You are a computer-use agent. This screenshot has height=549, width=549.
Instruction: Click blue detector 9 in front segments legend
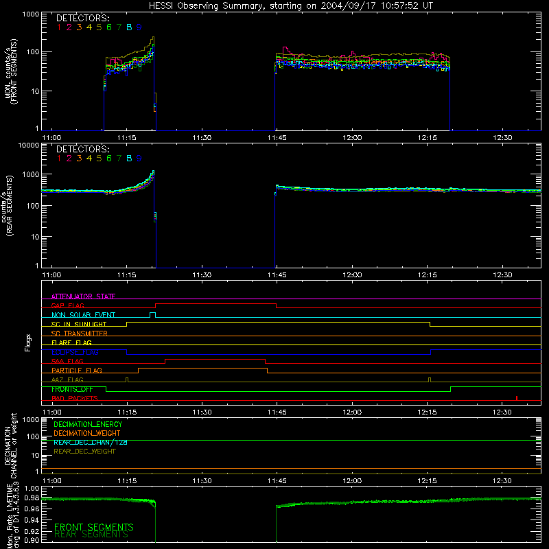139,27
